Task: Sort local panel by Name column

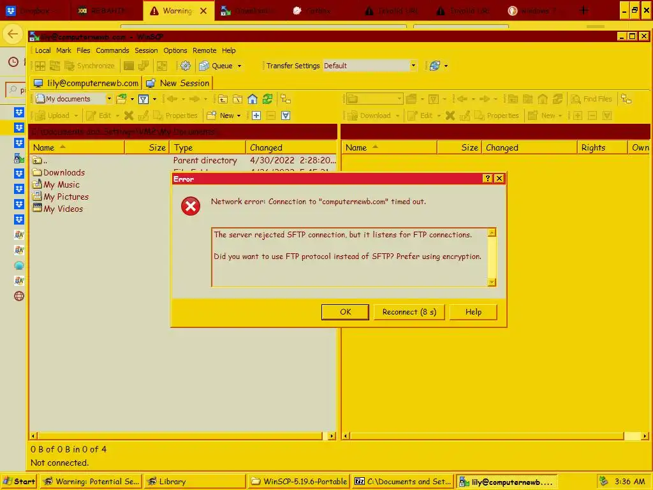Action: (77, 147)
